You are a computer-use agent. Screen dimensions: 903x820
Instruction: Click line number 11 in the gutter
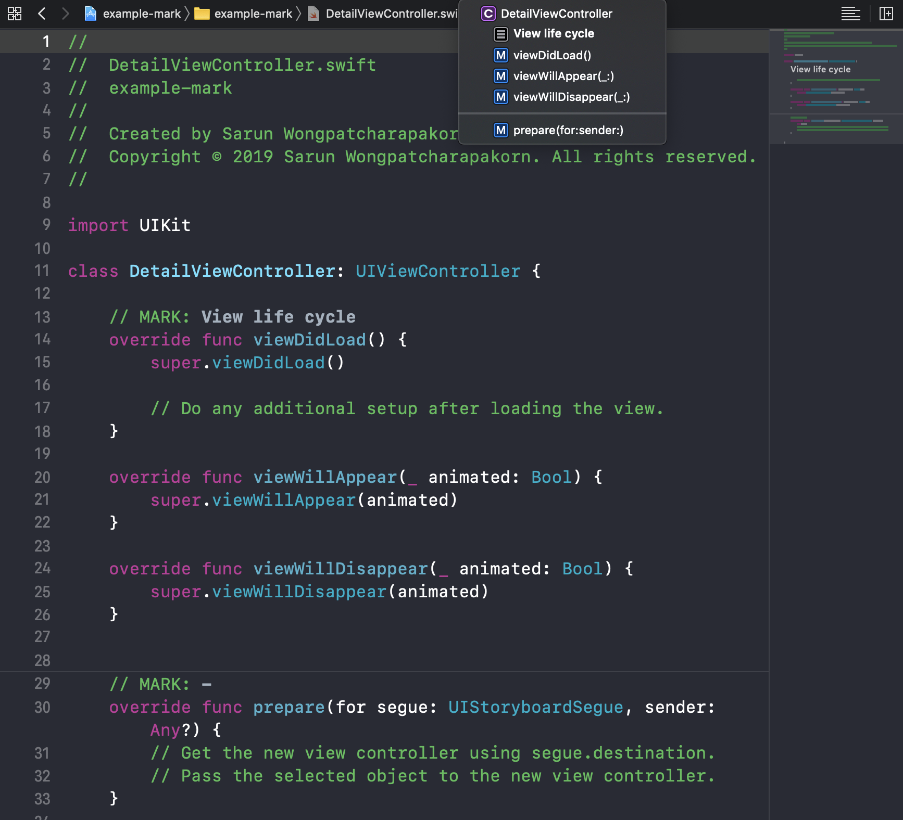click(x=42, y=271)
